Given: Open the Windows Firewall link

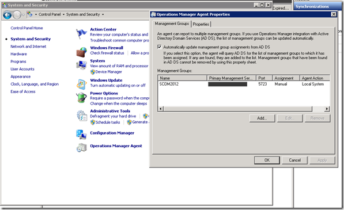Looking at the screenshot, I should [107, 48].
